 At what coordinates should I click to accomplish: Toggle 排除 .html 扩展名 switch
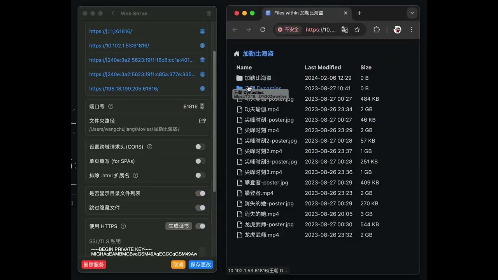[x=200, y=175]
